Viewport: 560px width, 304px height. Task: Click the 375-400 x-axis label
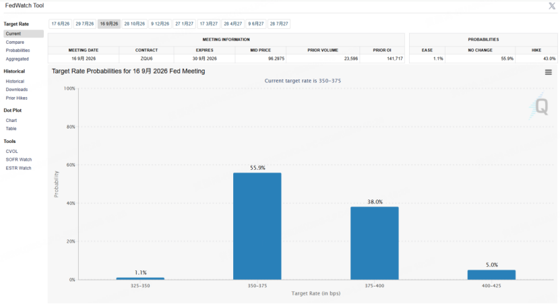pyautogui.click(x=374, y=286)
